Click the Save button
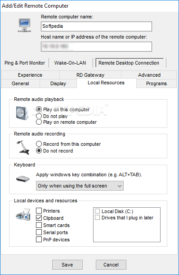Viewport: 179px width, 275px height. pos(67,265)
